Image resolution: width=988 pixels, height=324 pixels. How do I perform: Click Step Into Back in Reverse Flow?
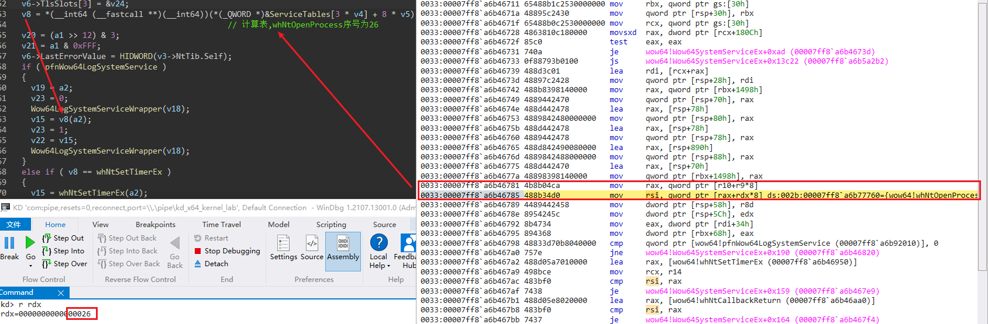pos(128,251)
